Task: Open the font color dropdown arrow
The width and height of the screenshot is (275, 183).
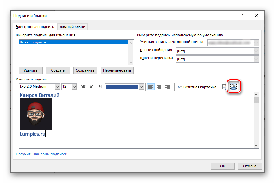Action: 142,87
